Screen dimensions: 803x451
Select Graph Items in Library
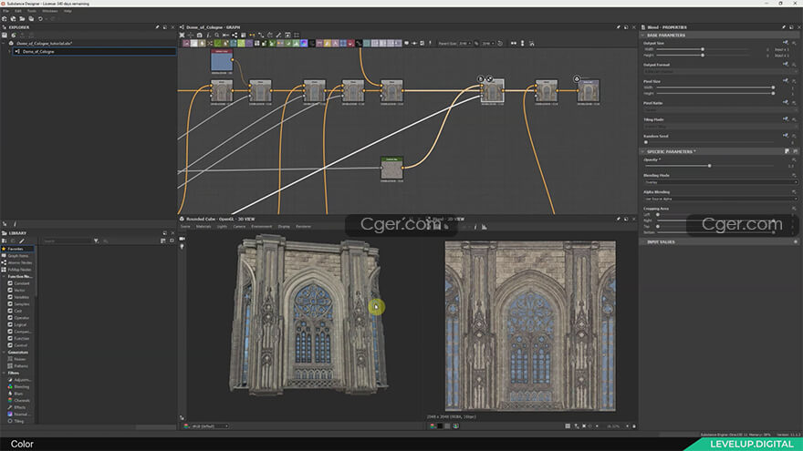click(17, 256)
